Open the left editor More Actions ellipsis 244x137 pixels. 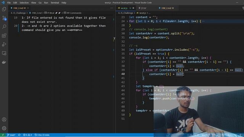[112, 8]
